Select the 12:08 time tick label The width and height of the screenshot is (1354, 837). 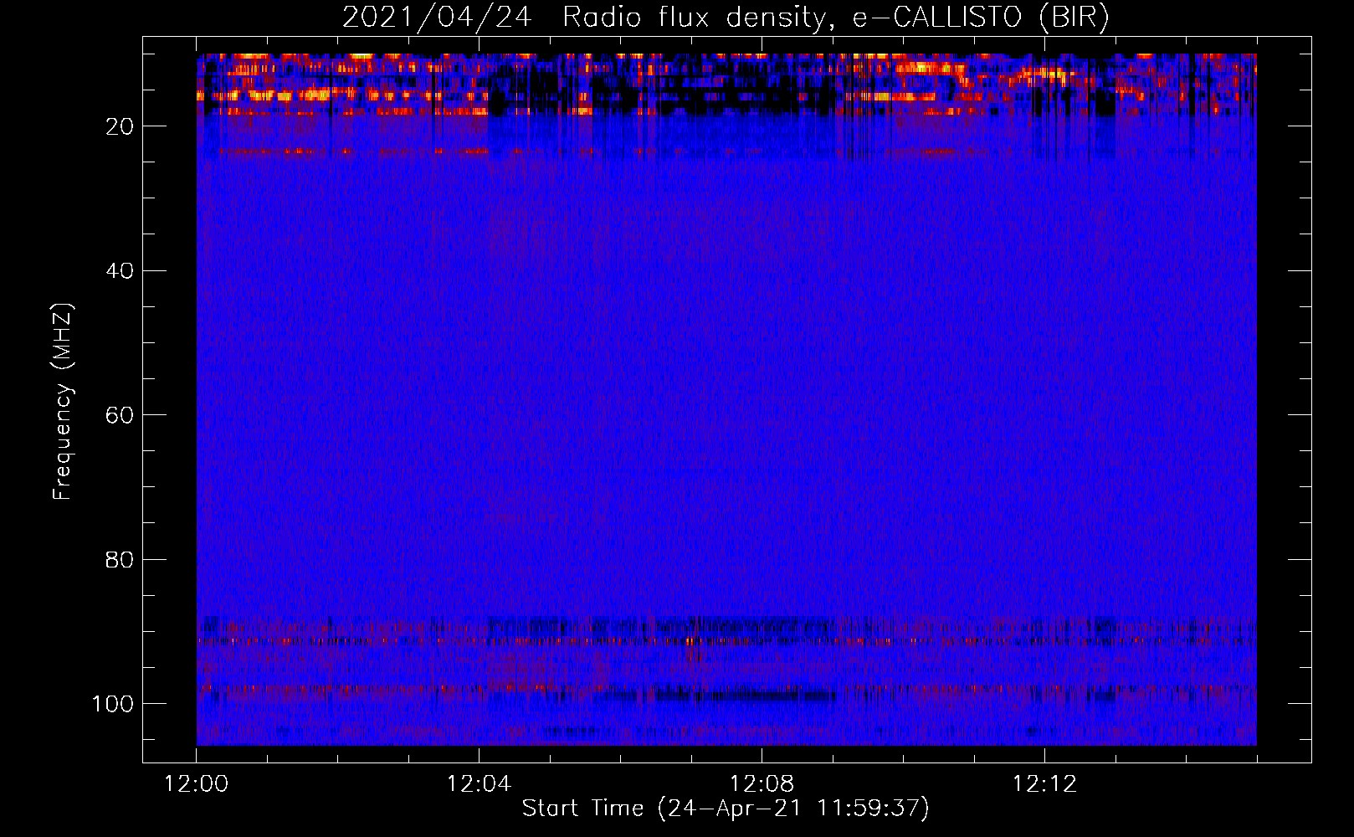762,784
